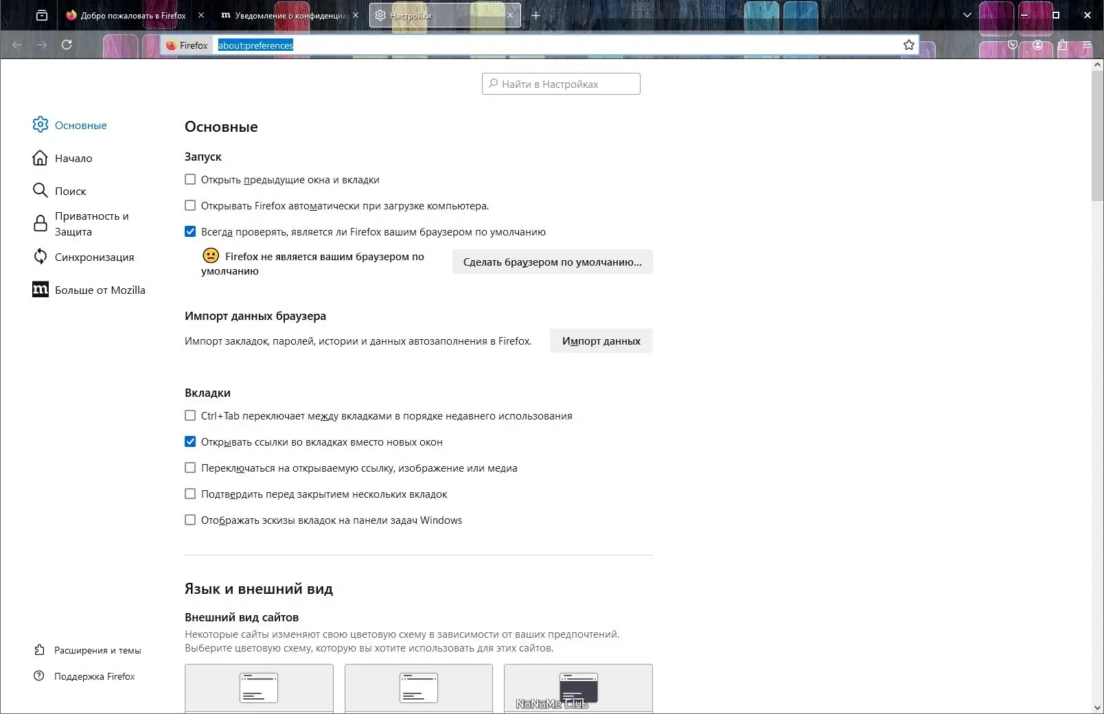Close the Добро пожаловать в Firefox tab
Screen dimensions: 1104x714
(201, 15)
